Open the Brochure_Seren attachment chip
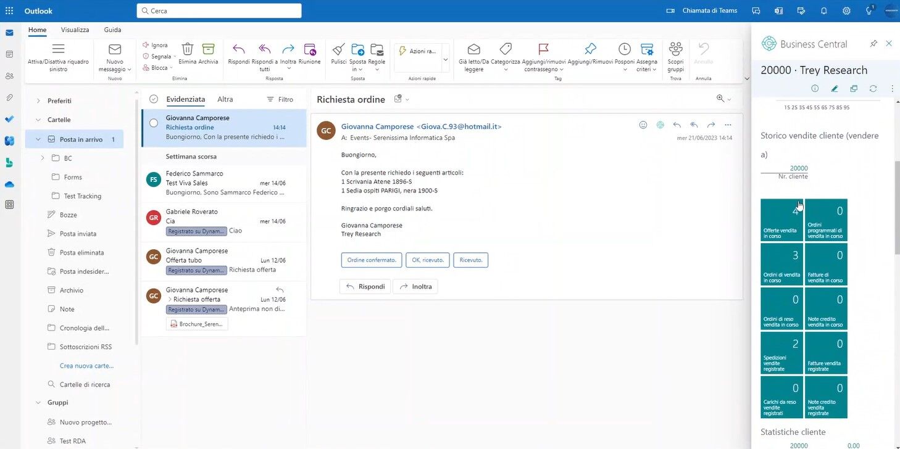Image resolution: width=900 pixels, height=449 pixels. 197,324
